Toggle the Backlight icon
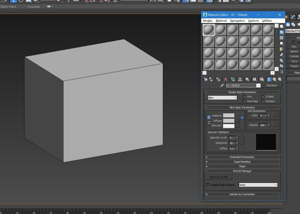300x214 pixels. click(282, 32)
